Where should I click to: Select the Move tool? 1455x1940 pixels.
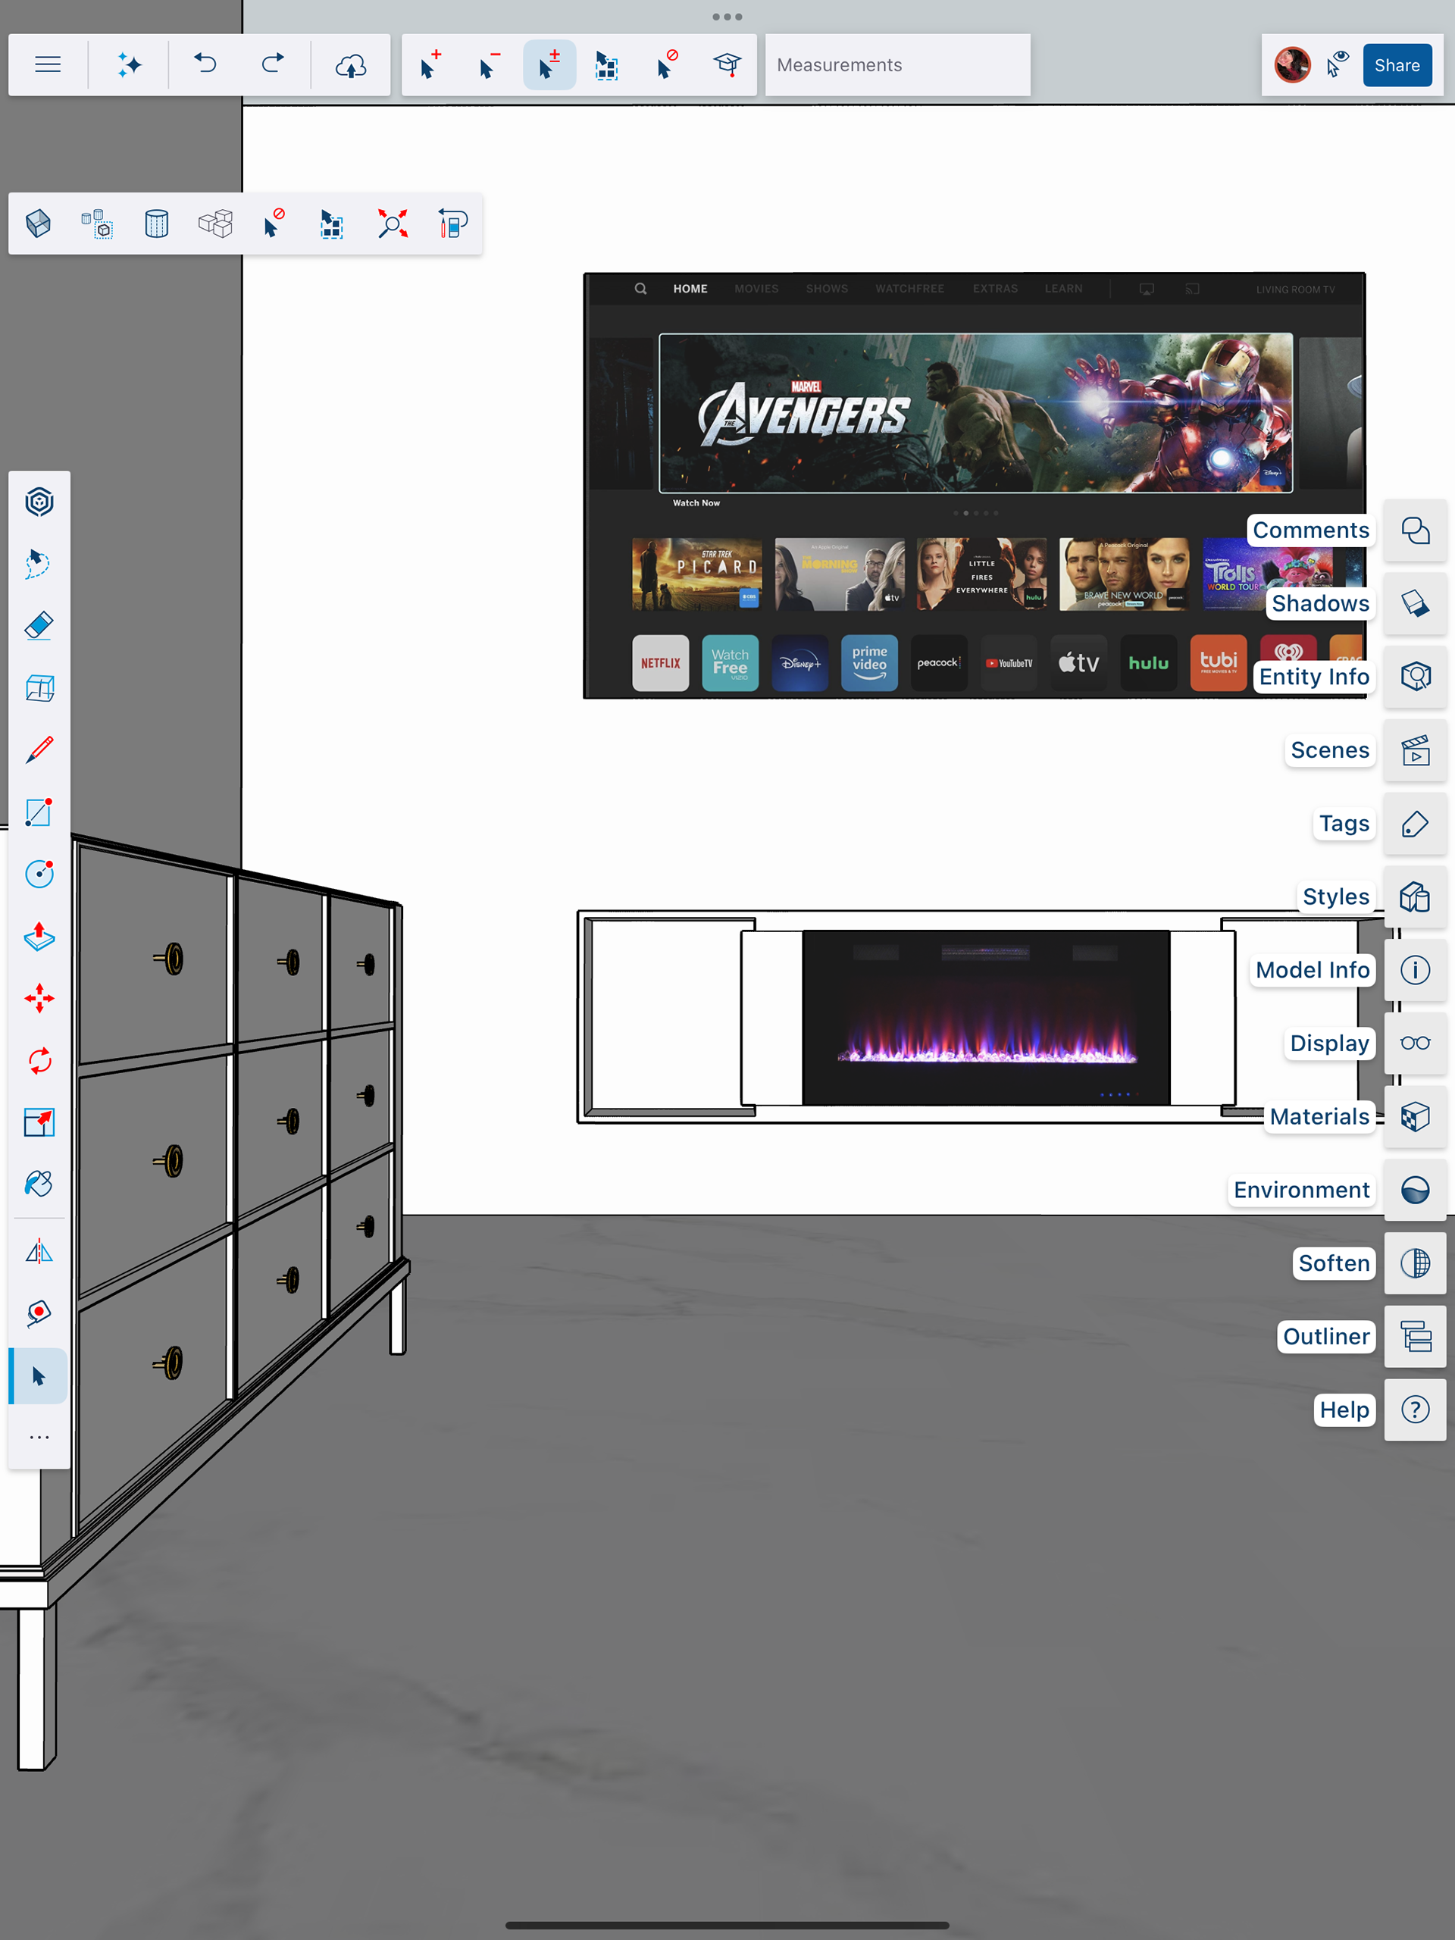coord(39,998)
